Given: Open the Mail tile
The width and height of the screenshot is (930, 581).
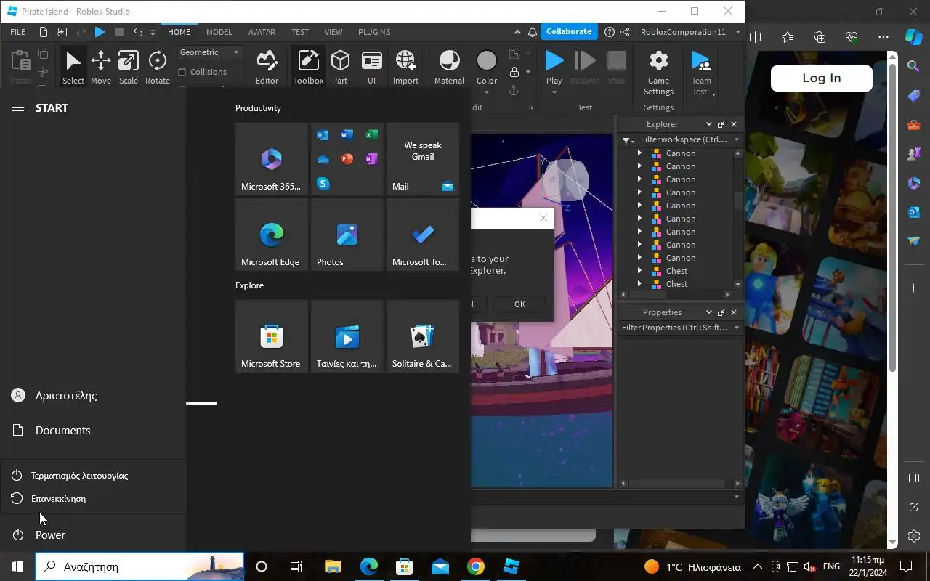Looking at the screenshot, I should coord(422,159).
